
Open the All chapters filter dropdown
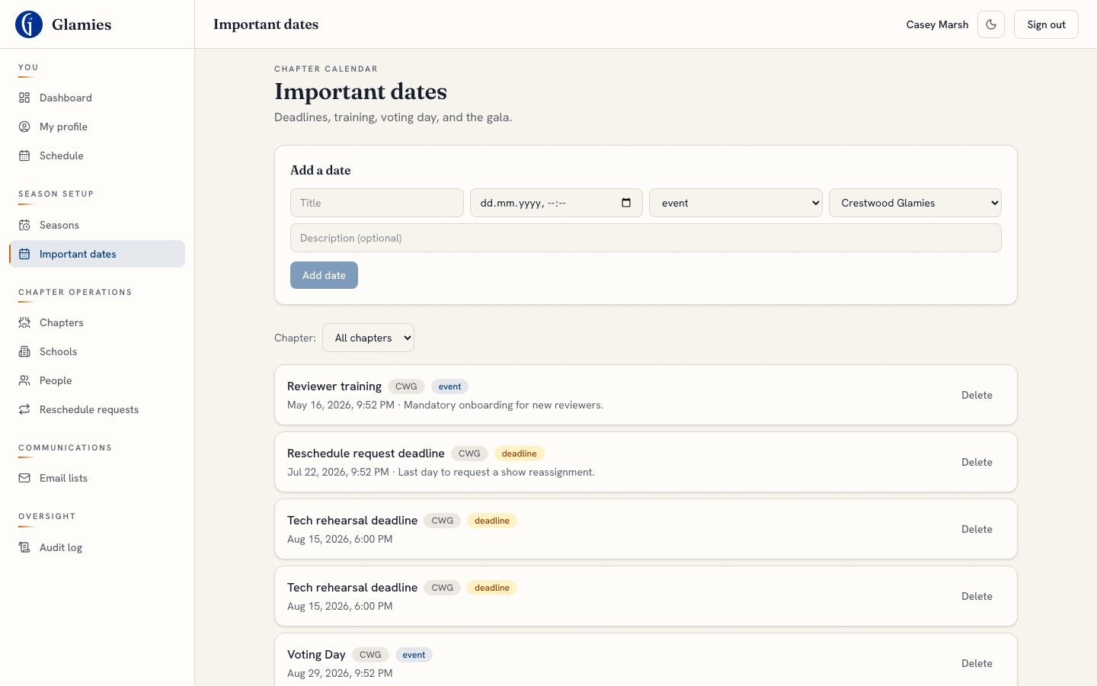coord(369,338)
